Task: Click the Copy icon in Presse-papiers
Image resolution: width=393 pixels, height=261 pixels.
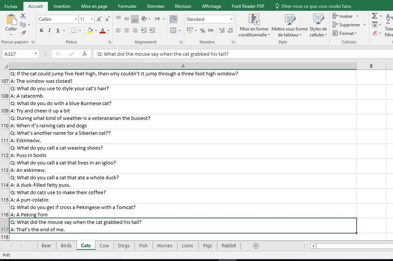Action: pyautogui.click(x=23, y=25)
